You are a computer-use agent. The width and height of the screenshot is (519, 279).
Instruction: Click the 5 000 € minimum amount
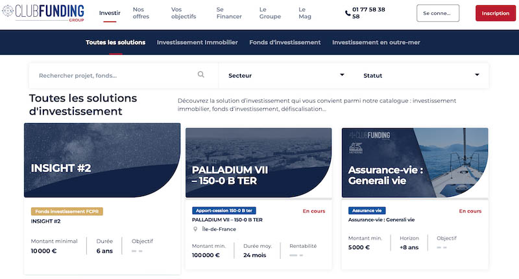pyautogui.click(x=359, y=247)
